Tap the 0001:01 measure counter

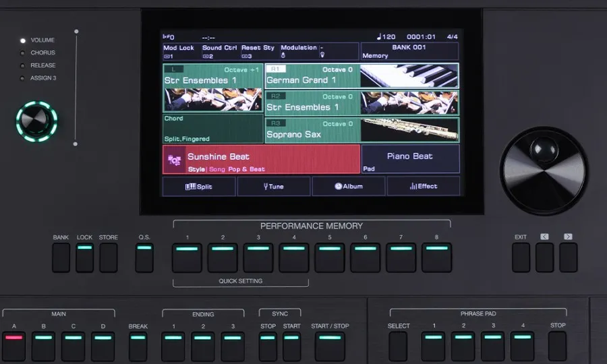[421, 37]
